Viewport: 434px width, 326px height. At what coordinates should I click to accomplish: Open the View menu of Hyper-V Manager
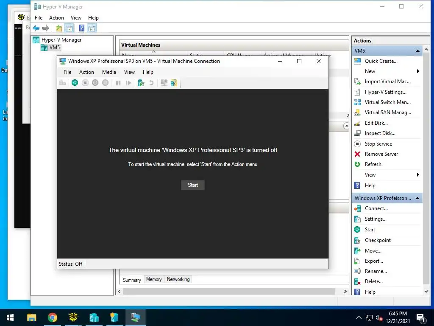(x=76, y=18)
